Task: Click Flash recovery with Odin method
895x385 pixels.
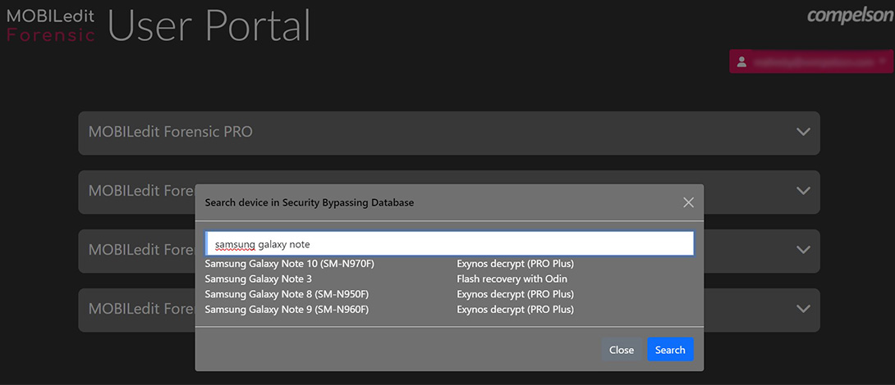Action: tap(512, 279)
